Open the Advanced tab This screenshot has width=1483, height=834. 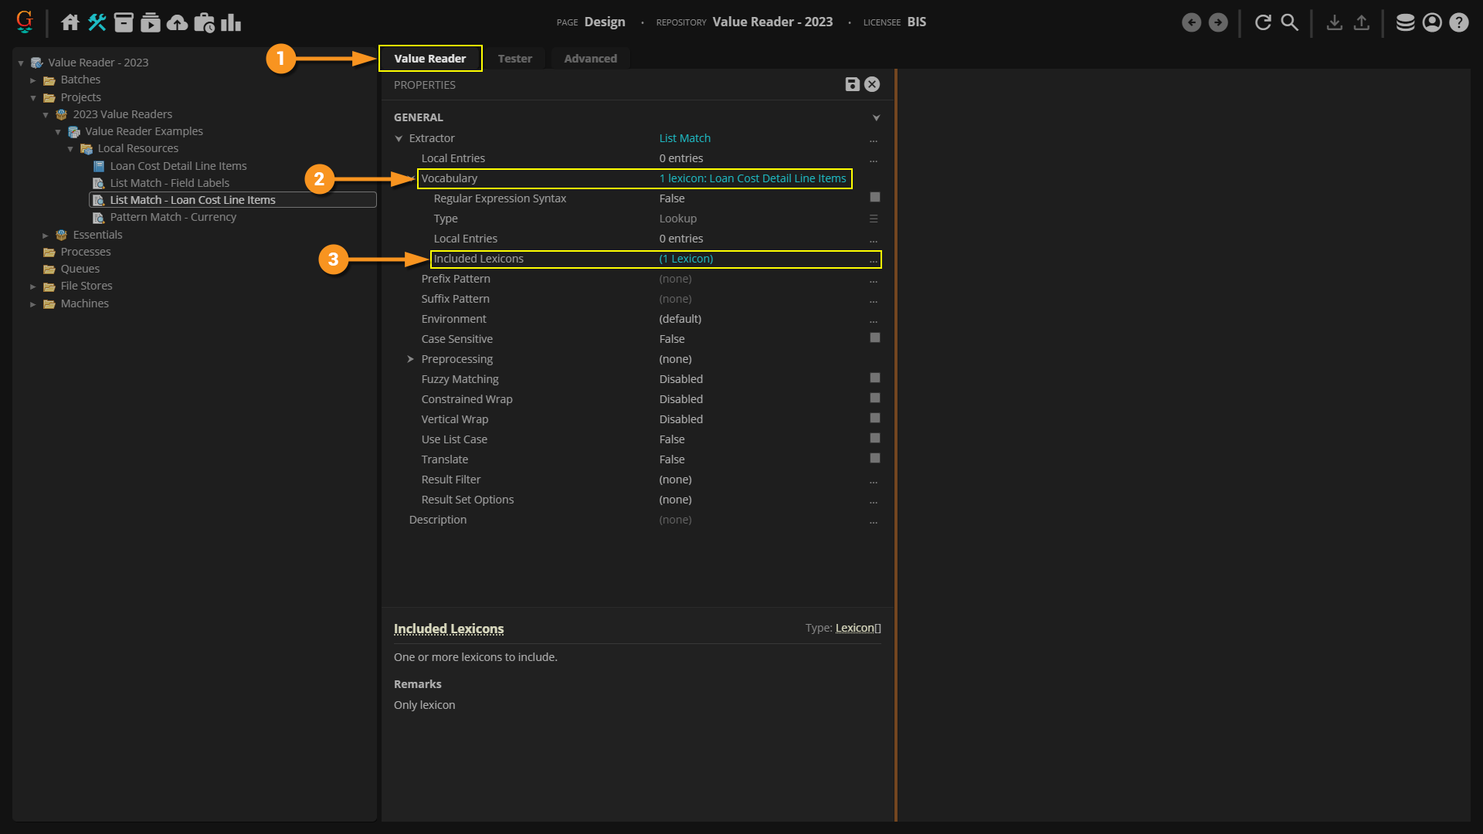click(590, 59)
